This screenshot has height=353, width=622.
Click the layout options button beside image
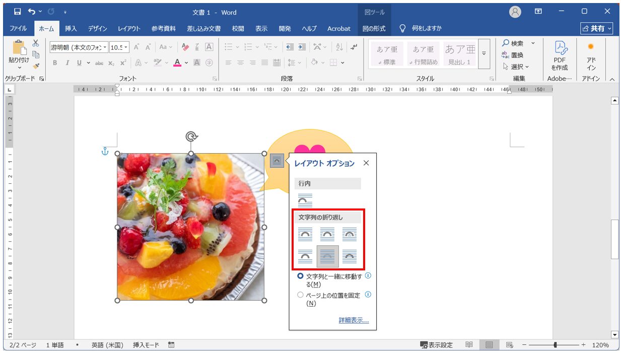point(277,160)
